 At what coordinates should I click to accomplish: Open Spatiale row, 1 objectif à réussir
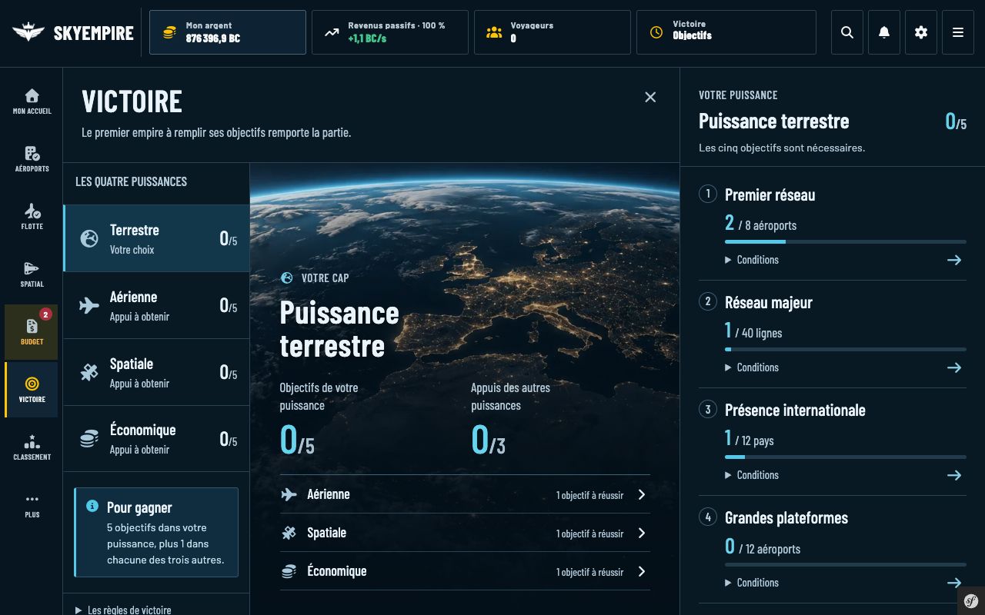tap(465, 533)
